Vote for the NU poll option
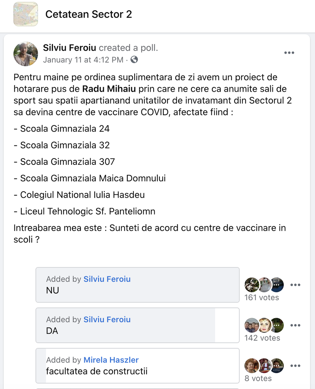Viewport: 315px width, 389px height. (137, 285)
